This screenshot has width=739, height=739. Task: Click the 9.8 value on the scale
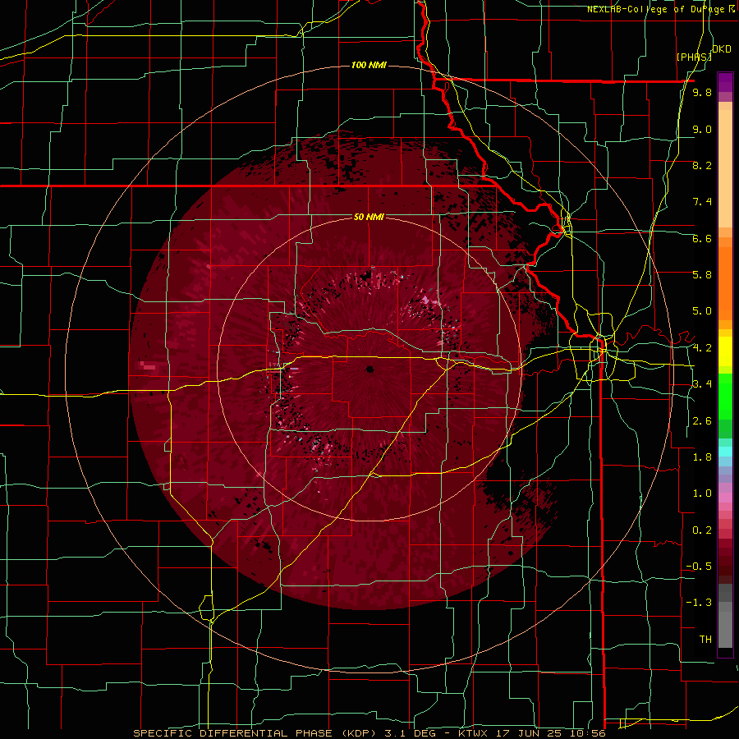tap(702, 93)
